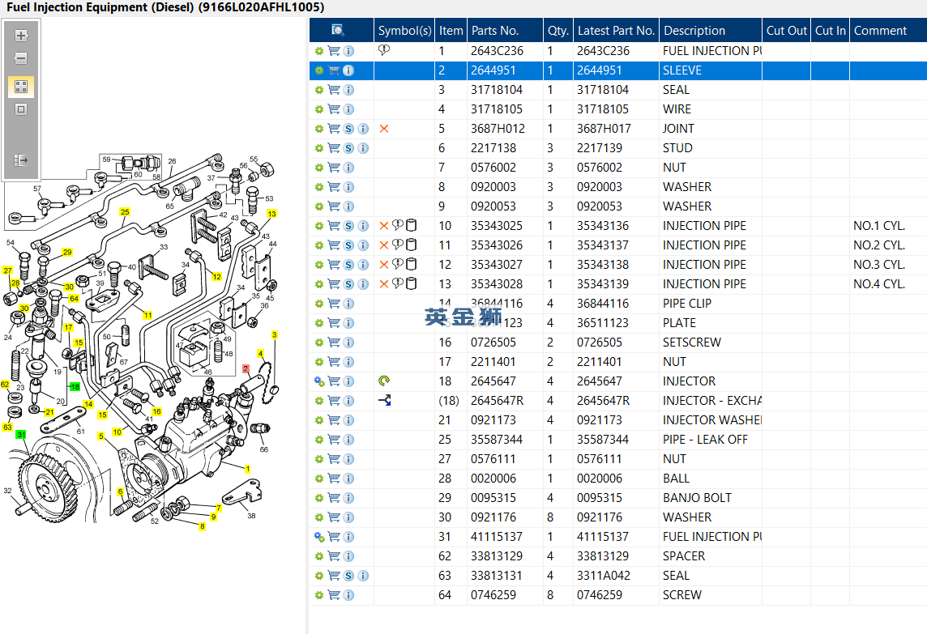Click the single-frame view icon in diagram toolbar

(21, 109)
